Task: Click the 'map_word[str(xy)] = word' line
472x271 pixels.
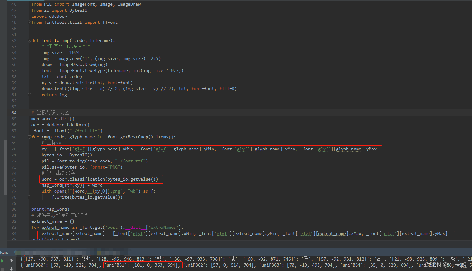Action: click(x=72, y=185)
